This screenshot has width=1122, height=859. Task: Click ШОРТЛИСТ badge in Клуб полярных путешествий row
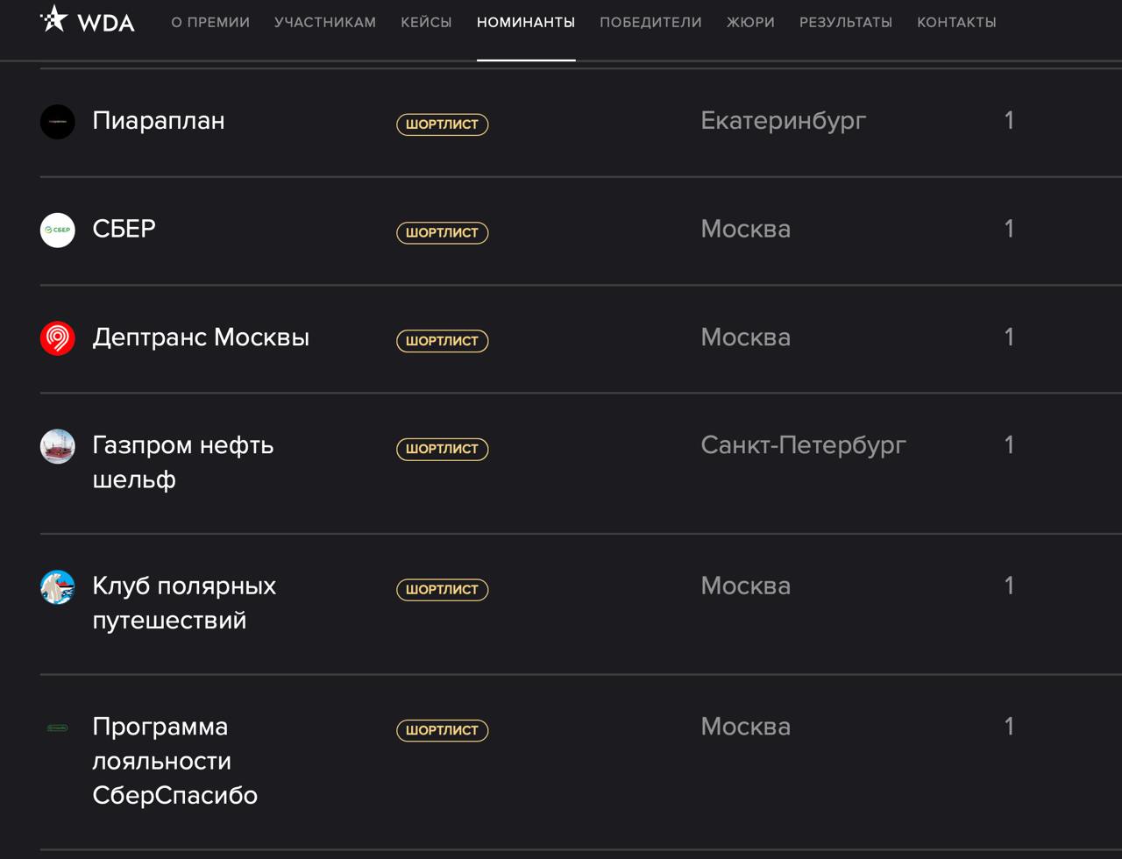pyautogui.click(x=443, y=590)
